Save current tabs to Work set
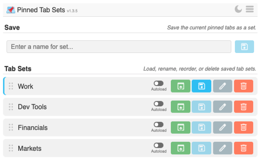261x163 pixels. [x=201, y=86]
